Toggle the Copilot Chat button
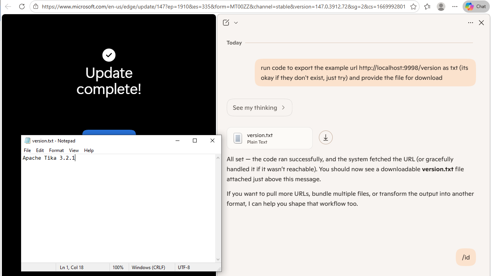The height and width of the screenshot is (276, 491). click(x=476, y=7)
